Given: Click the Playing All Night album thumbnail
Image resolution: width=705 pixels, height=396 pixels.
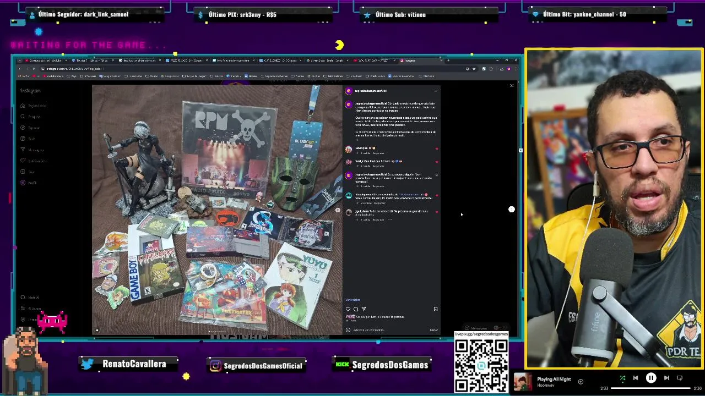Looking at the screenshot, I should (x=523, y=382).
